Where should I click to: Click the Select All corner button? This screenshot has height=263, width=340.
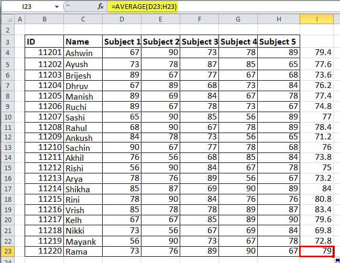(8, 19)
